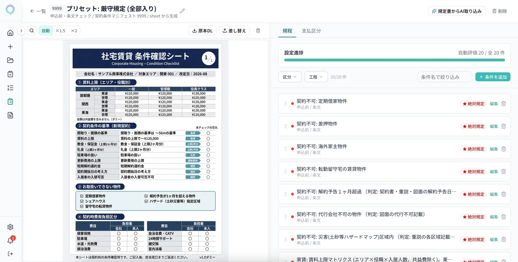The width and height of the screenshot is (518, 262).
Task: Open the 工程 filter dropdown
Action: tap(316, 77)
